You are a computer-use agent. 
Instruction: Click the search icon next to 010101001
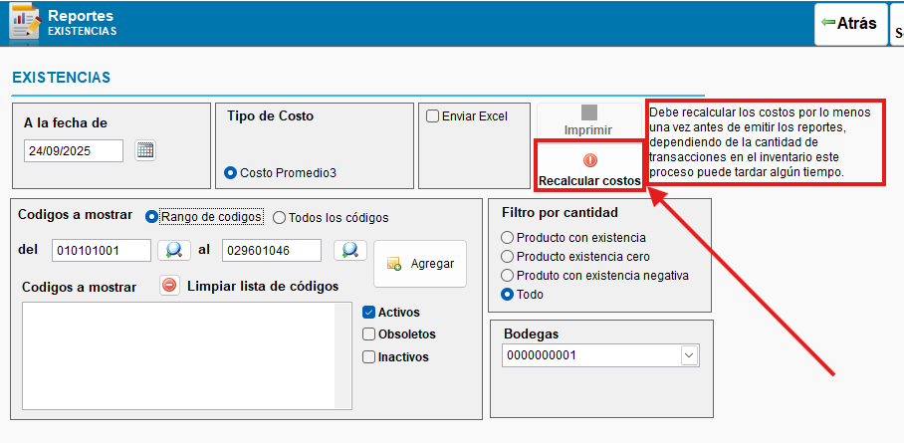click(x=174, y=250)
